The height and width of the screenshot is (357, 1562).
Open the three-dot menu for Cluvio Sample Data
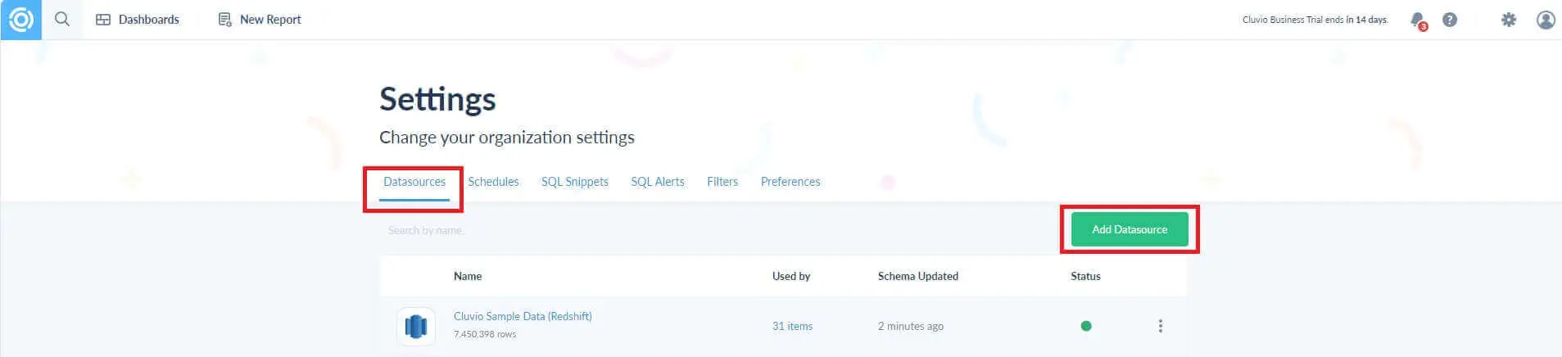(1160, 326)
